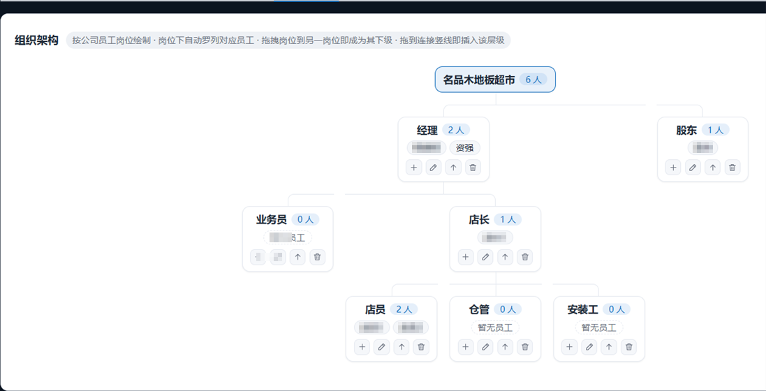Select the 业务员 position title
Image resolution: width=766 pixels, height=391 pixels.
[x=272, y=220]
